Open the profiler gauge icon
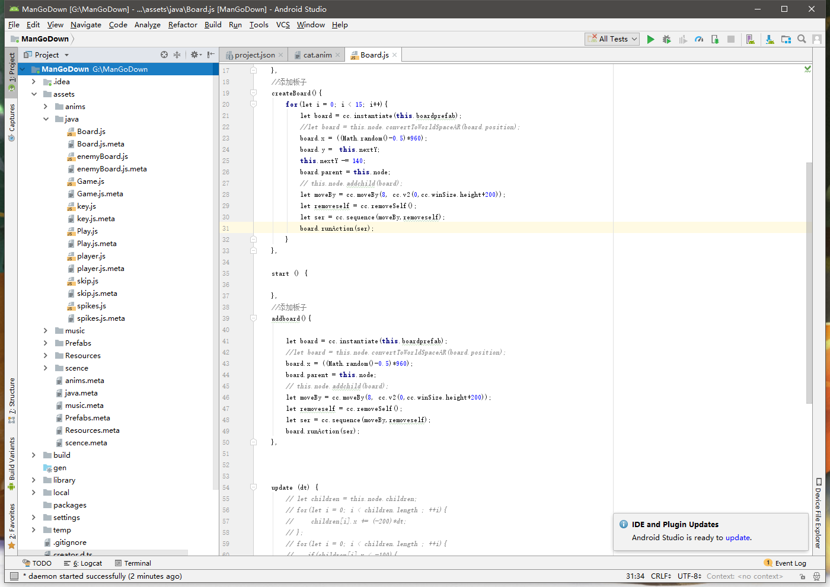Image resolution: width=830 pixels, height=587 pixels. [699, 39]
